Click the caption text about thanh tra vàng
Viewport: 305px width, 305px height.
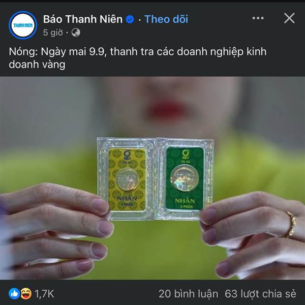[138, 58]
